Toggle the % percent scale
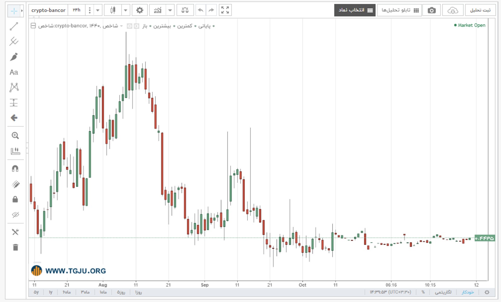This screenshot has width=501, height=302. coord(423,292)
